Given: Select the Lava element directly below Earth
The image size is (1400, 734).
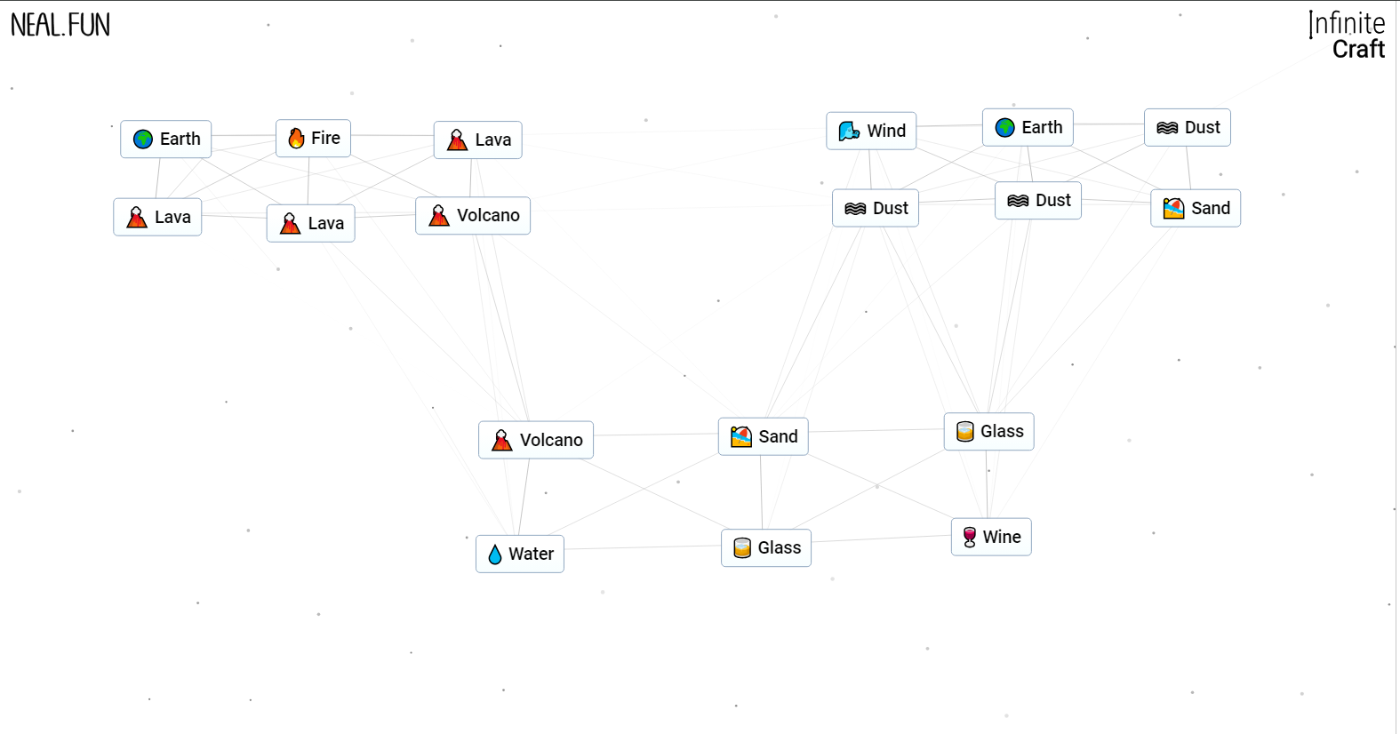Looking at the screenshot, I should pos(157,217).
